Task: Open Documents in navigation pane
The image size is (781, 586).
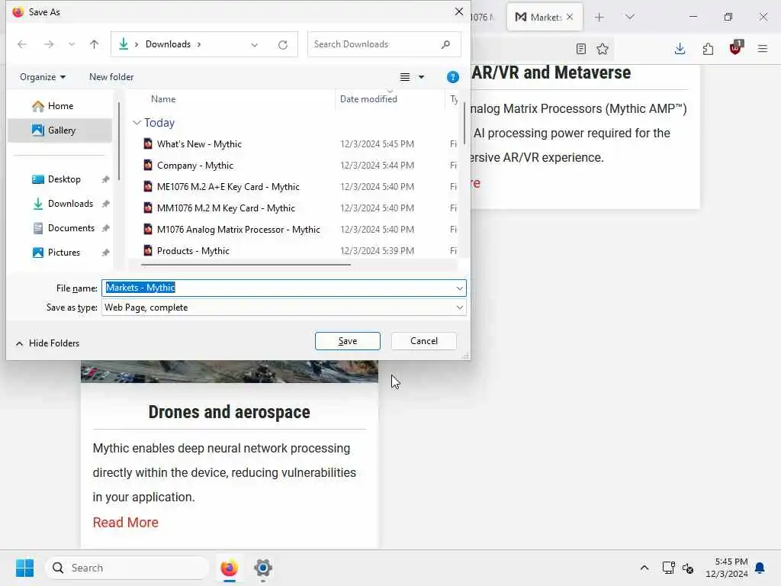Action: (x=71, y=227)
